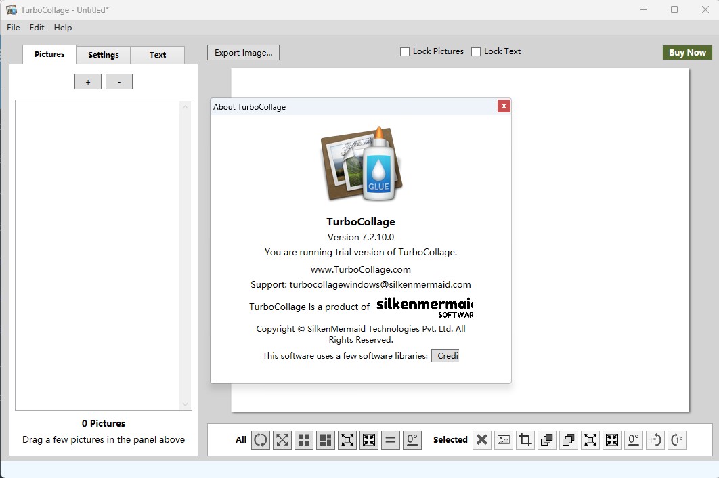Click the '0 Pictures' count label
The width and height of the screenshot is (719, 478).
104,423
